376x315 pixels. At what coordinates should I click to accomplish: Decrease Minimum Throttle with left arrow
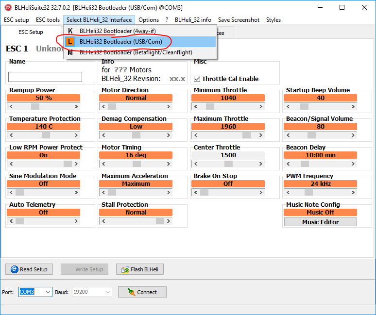pyautogui.click(x=196, y=107)
